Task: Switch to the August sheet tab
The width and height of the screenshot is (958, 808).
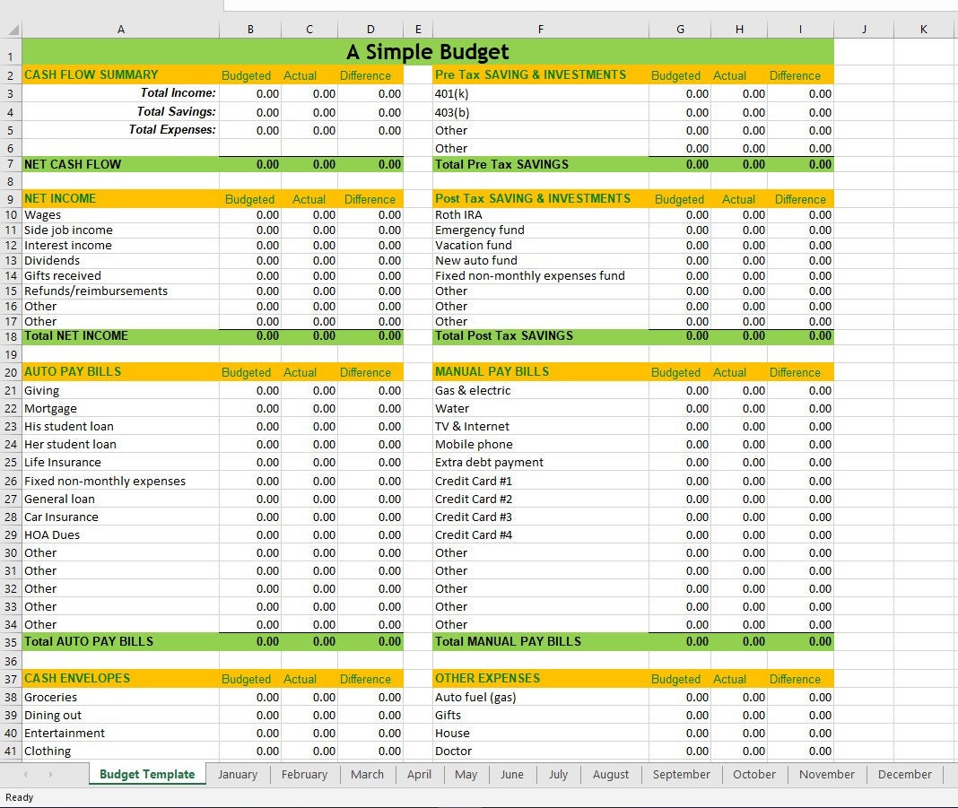Action: [x=610, y=775]
